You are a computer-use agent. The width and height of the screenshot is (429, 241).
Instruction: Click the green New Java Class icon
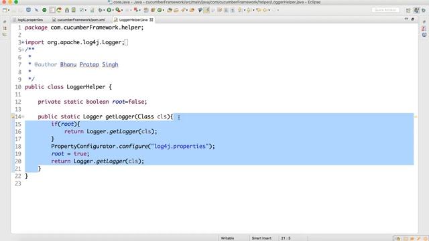click(160, 10)
